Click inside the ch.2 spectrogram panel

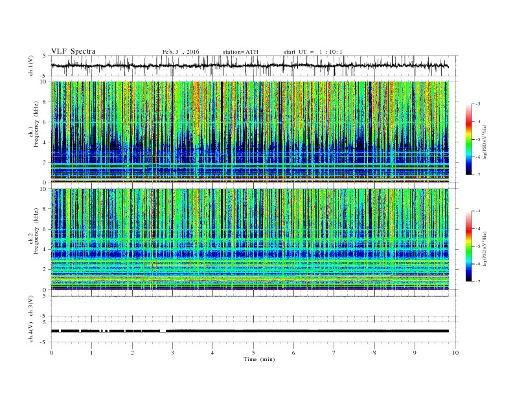pos(250,239)
